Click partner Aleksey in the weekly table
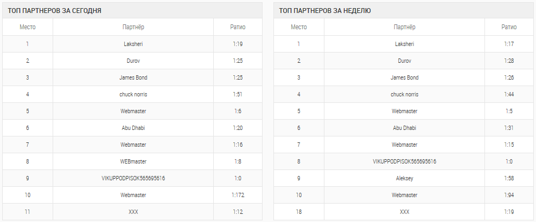This screenshot has height=222, width=536. pyautogui.click(x=404, y=178)
